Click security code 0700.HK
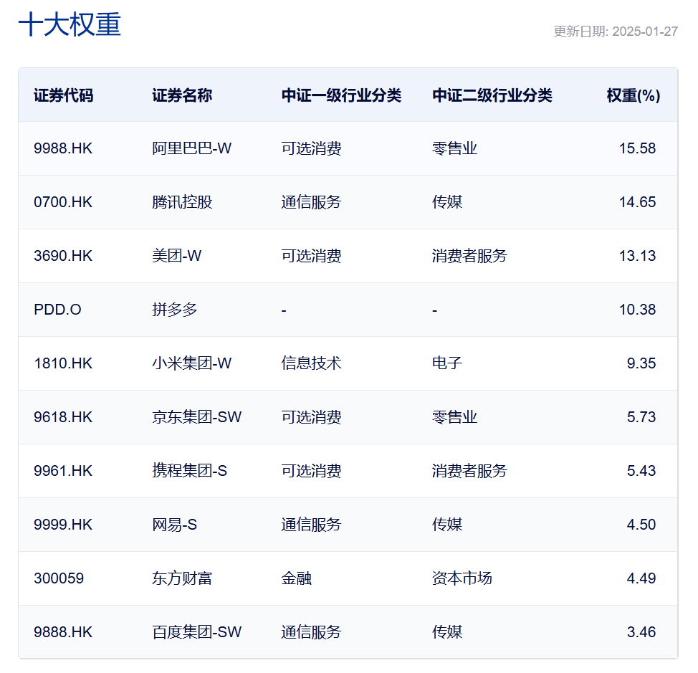Image resolution: width=698 pixels, height=673 pixels. point(63,202)
